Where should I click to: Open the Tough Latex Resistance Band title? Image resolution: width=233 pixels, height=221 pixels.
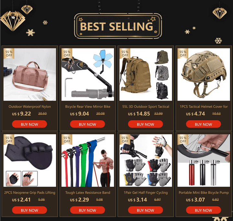pyautogui.click(x=88, y=193)
